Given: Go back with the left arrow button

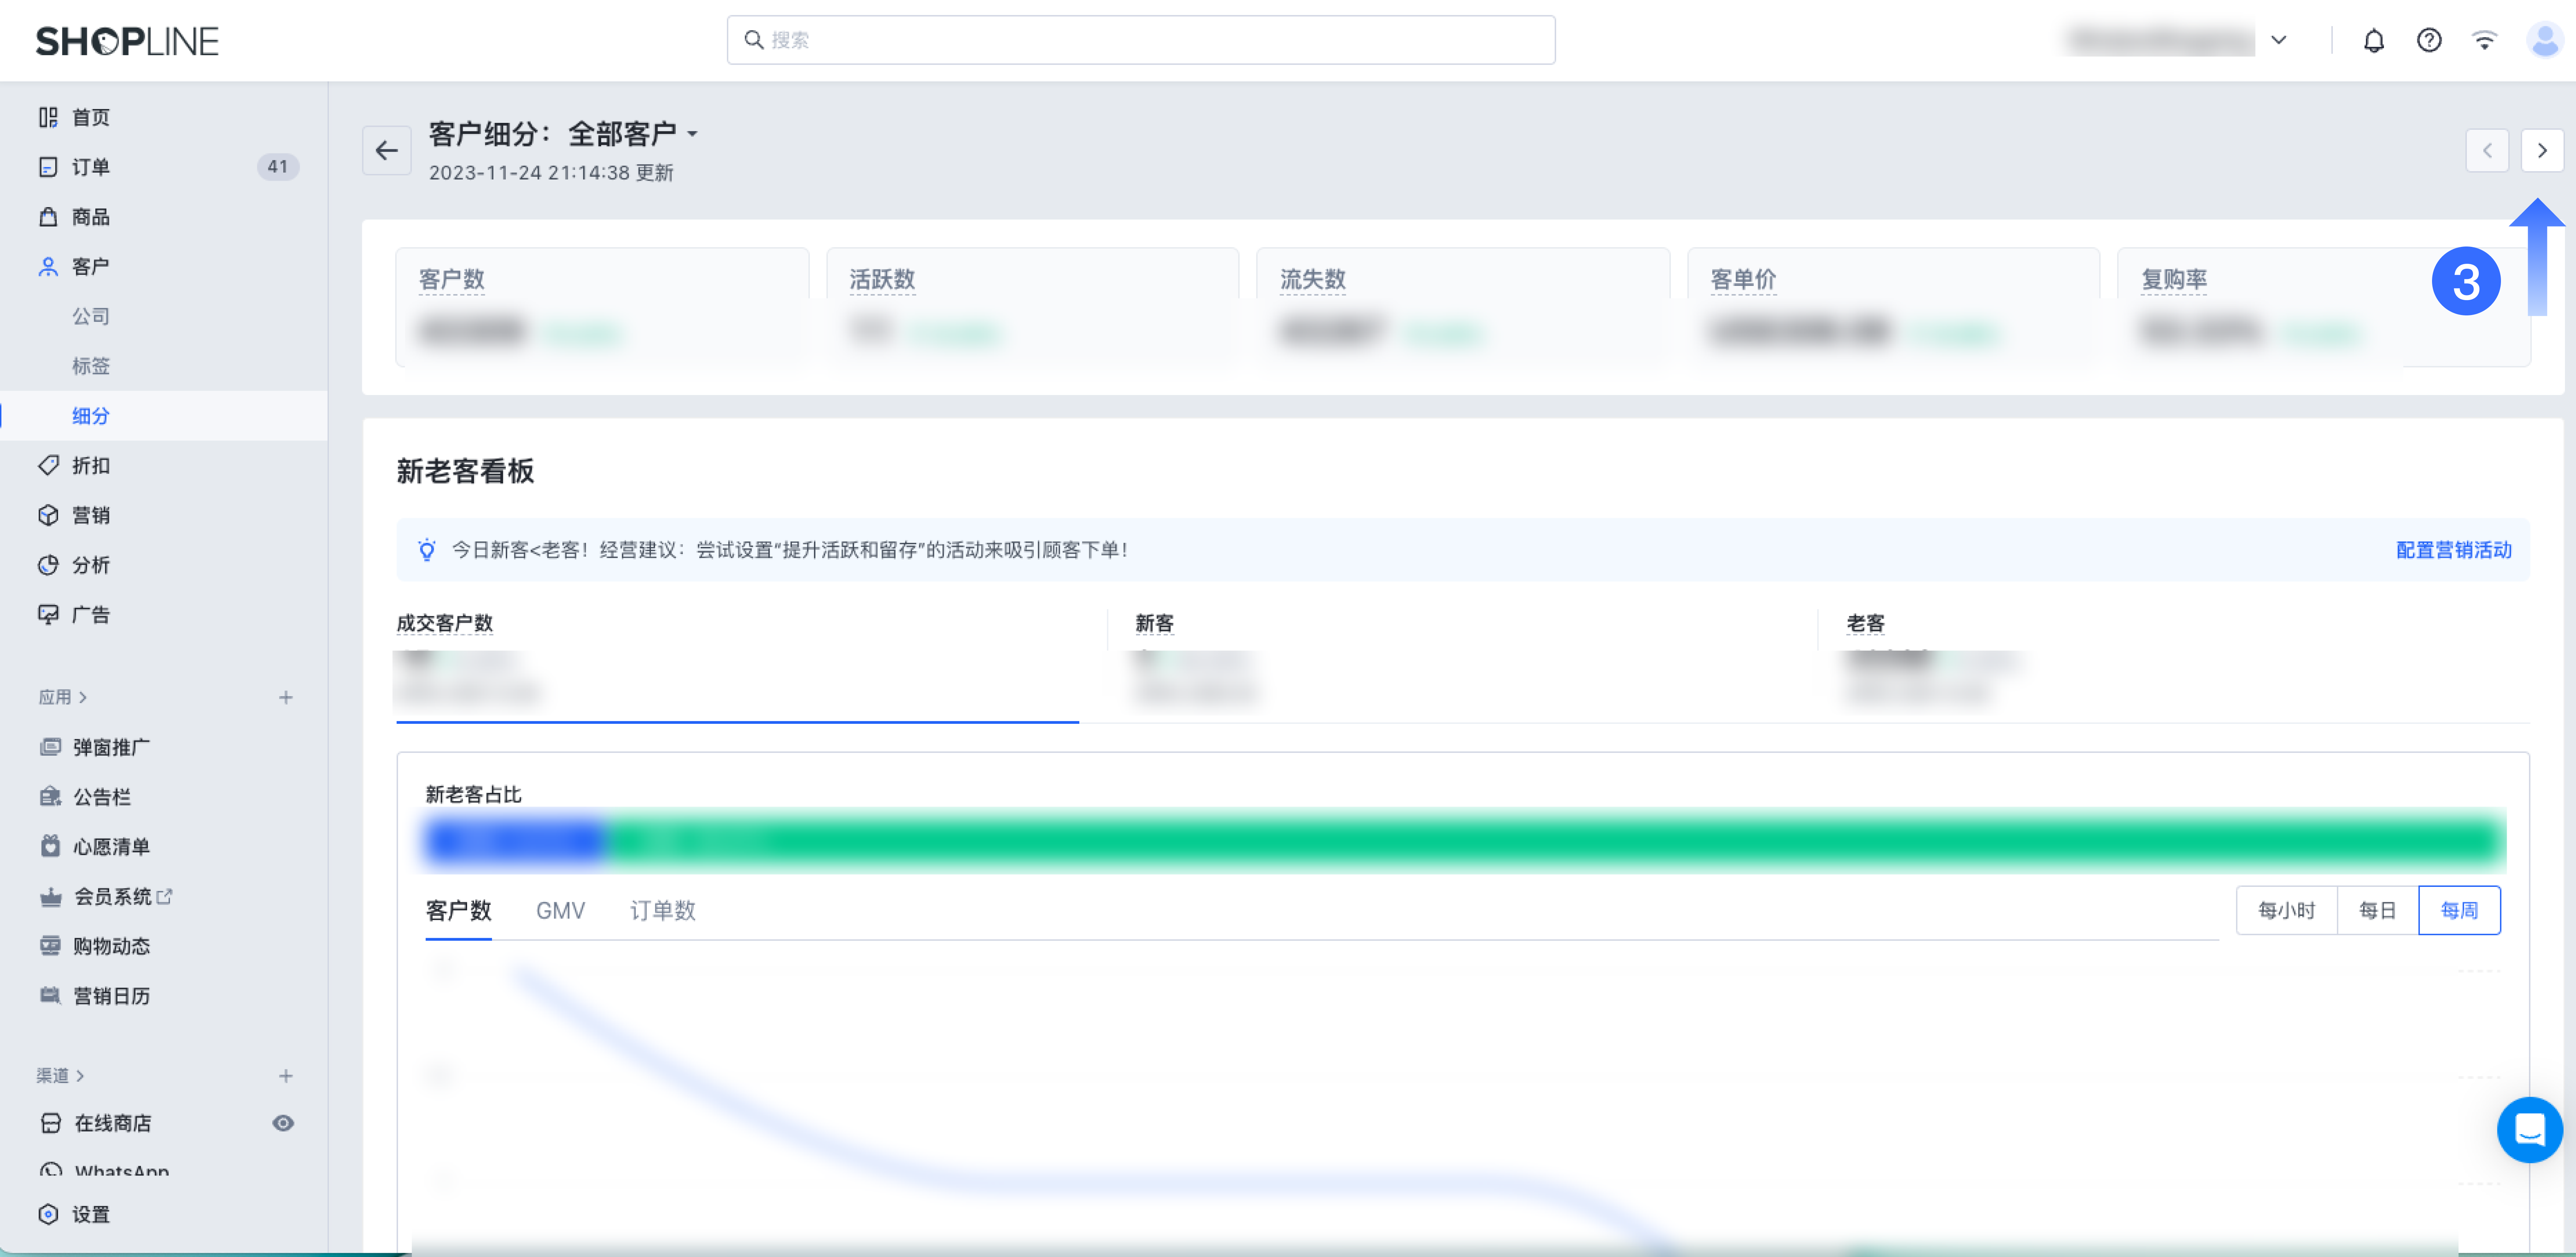Looking at the screenshot, I should tap(387, 151).
